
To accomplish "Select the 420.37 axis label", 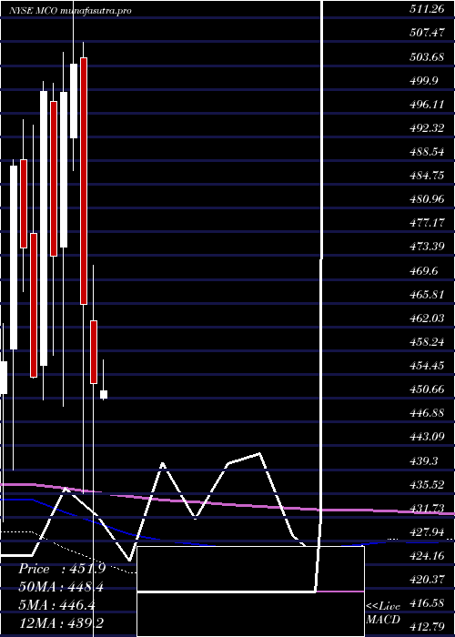I will click(x=427, y=579).
